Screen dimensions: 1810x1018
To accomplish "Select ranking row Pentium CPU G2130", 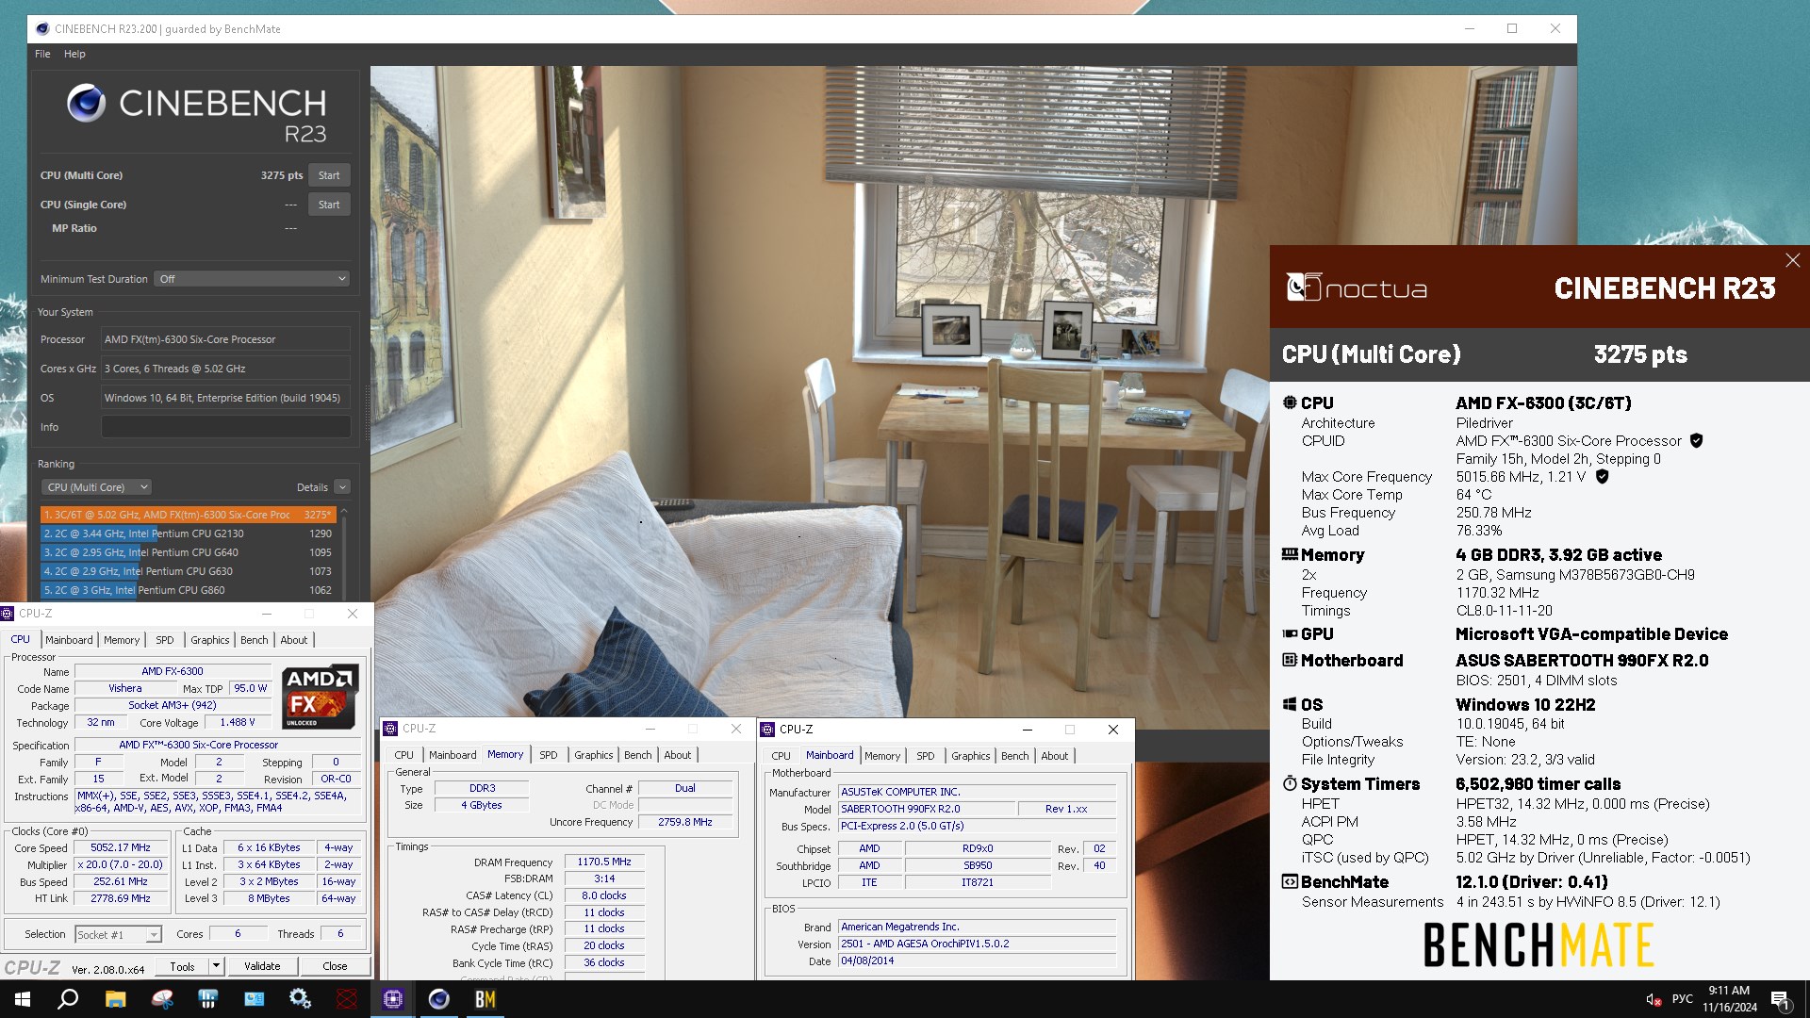I will [188, 534].
